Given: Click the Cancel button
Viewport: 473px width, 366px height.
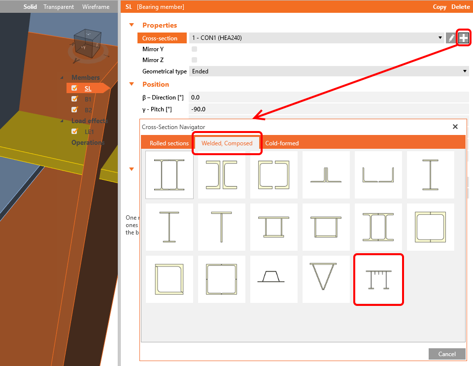Looking at the screenshot, I should 446,354.
